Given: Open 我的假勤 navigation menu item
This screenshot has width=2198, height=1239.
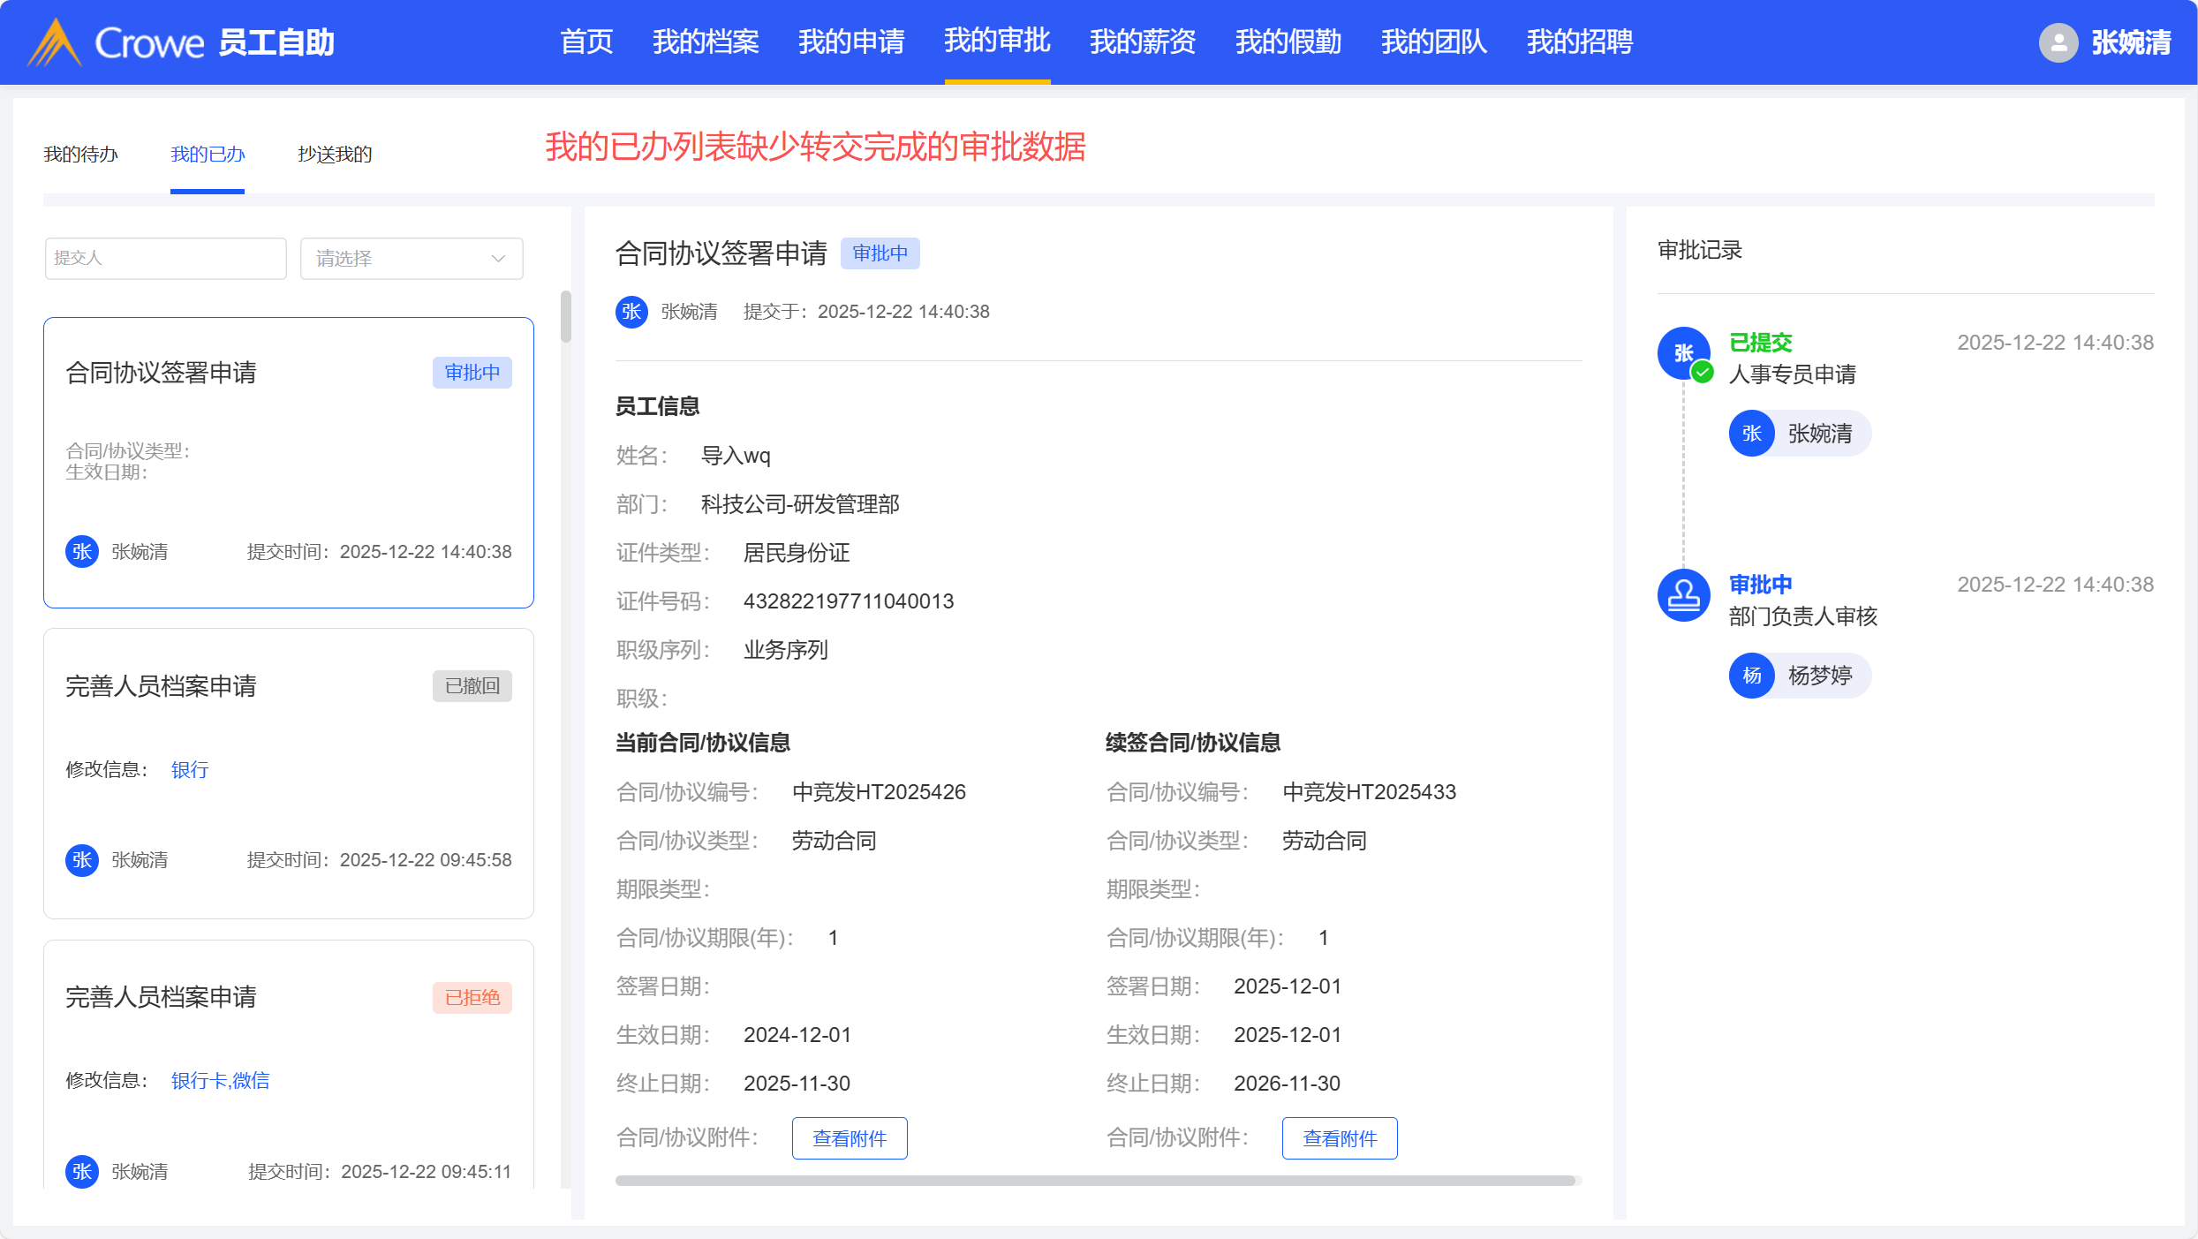Looking at the screenshot, I should [x=1288, y=42].
